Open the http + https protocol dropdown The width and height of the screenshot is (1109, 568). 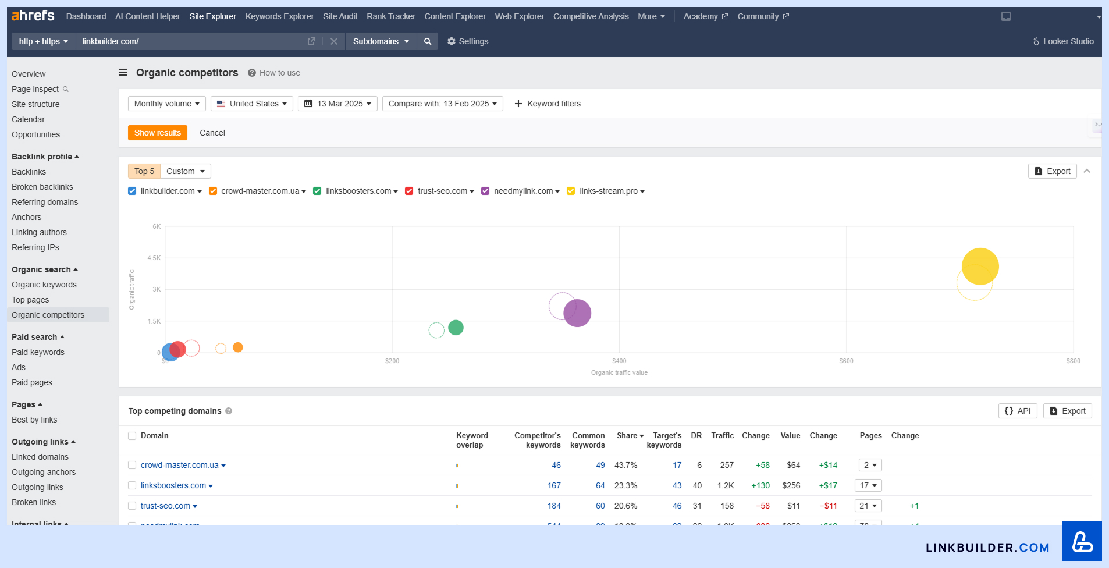(44, 41)
